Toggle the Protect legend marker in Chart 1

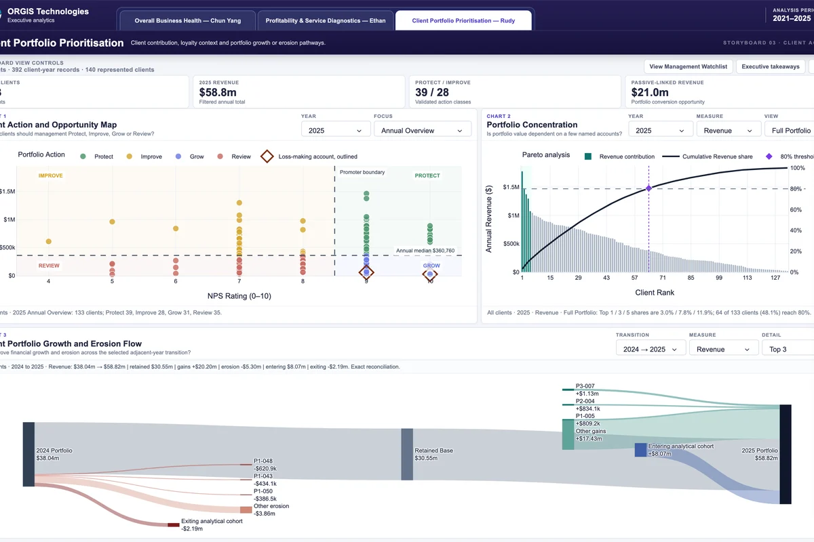click(83, 157)
